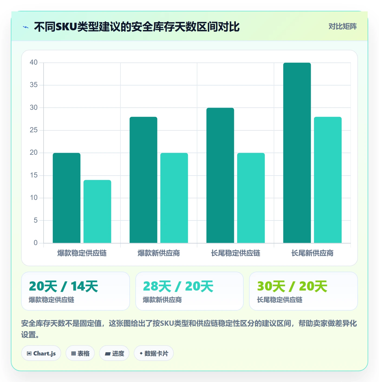Click the dark 20-day bar for 爆款稳定供应链
379x382 pixels.
pos(67,198)
